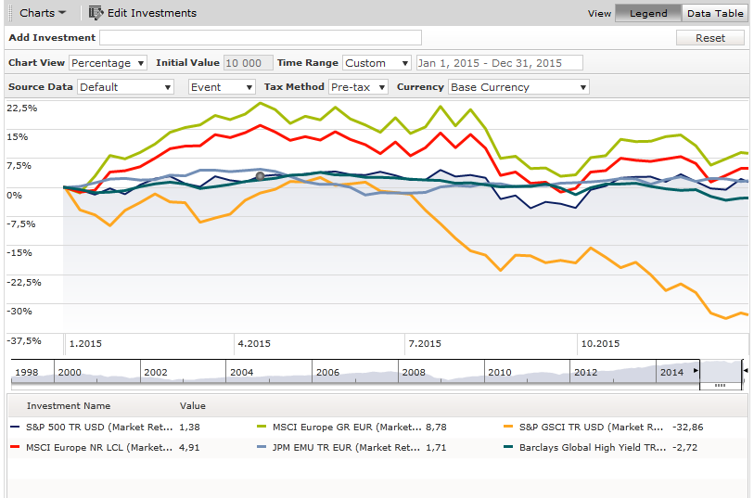The image size is (754, 498).
Task: Open the Source Data Default dropdown
Action: tap(125, 87)
